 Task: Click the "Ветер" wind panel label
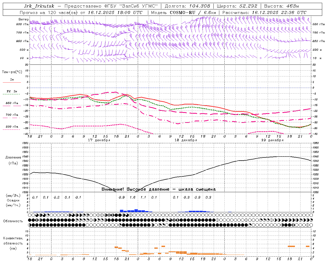click(23, 19)
